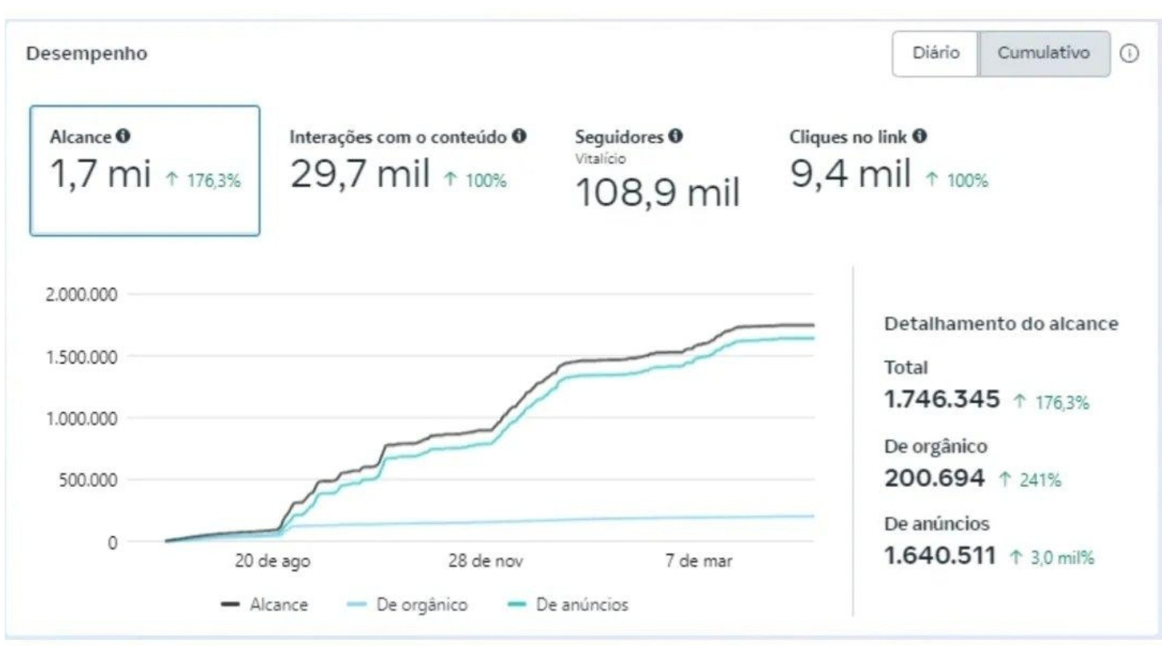This screenshot has width=1162, height=653.
Task: Open the info icon beside Cumulativo
Action: tap(1129, 53)
